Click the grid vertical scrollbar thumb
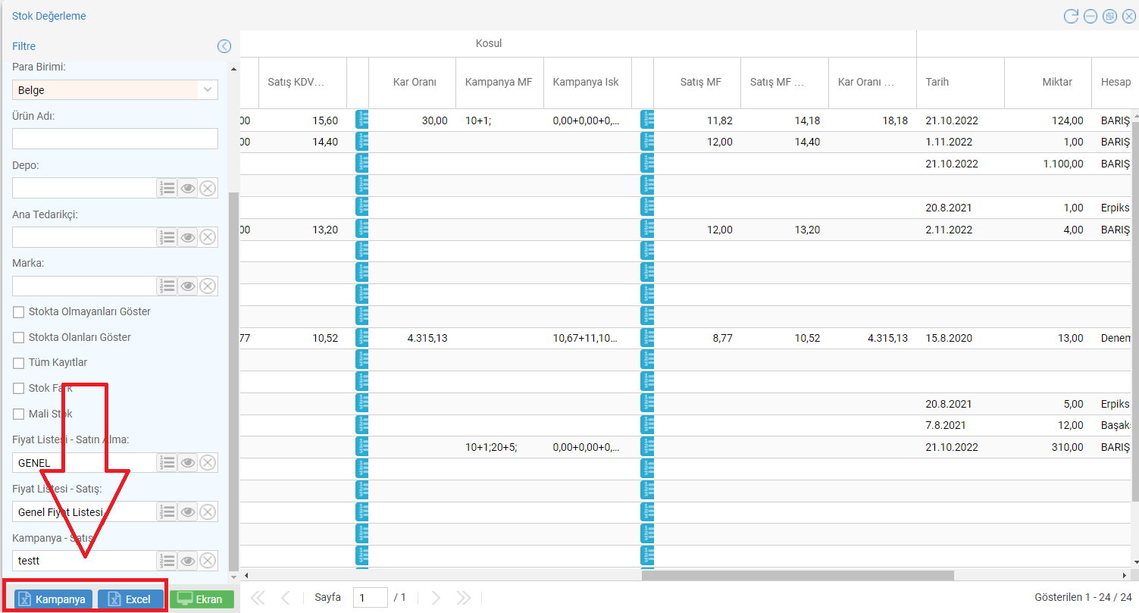1139x613 pixels. click(1134, 311)
